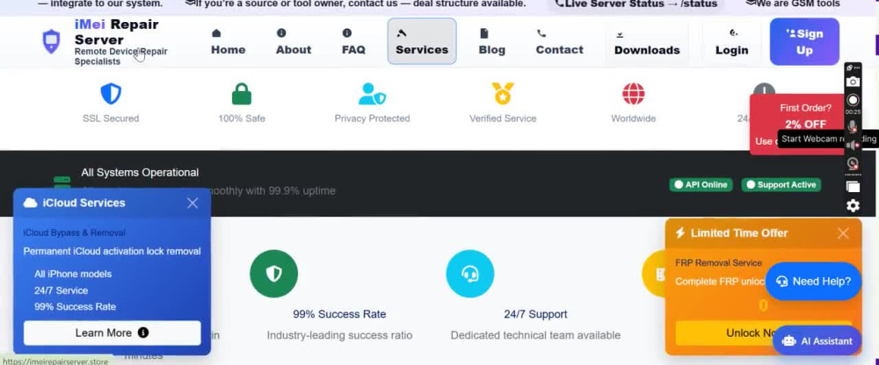Viewport: 879px width, 365px height.
Task: Take a screenshot with camera icon
Action: coord(853,82)
